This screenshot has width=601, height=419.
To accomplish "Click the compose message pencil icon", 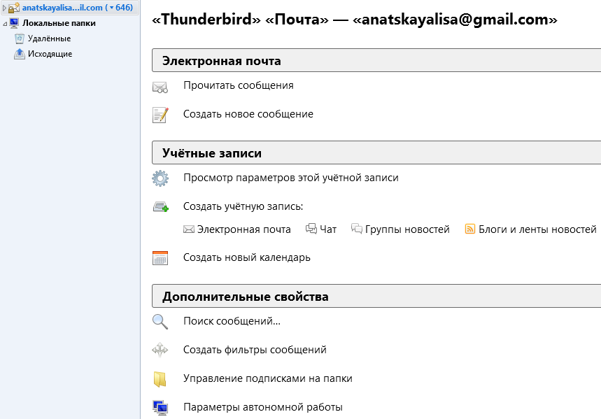I will (160, 115).
